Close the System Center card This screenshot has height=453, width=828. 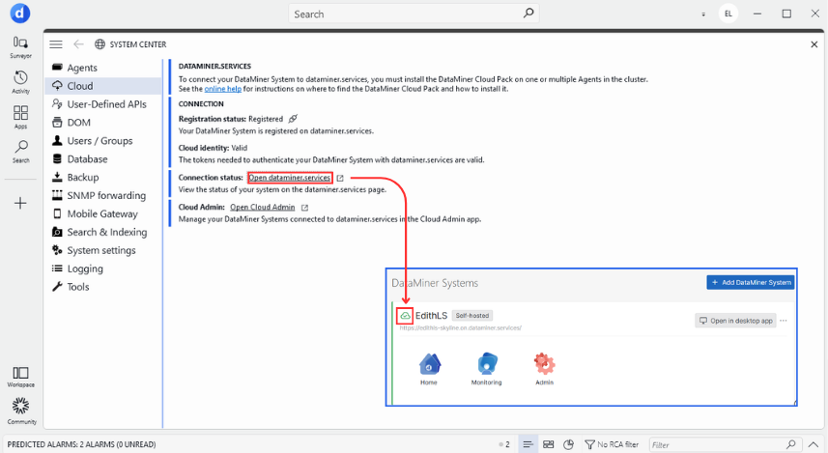click(814, 44)
